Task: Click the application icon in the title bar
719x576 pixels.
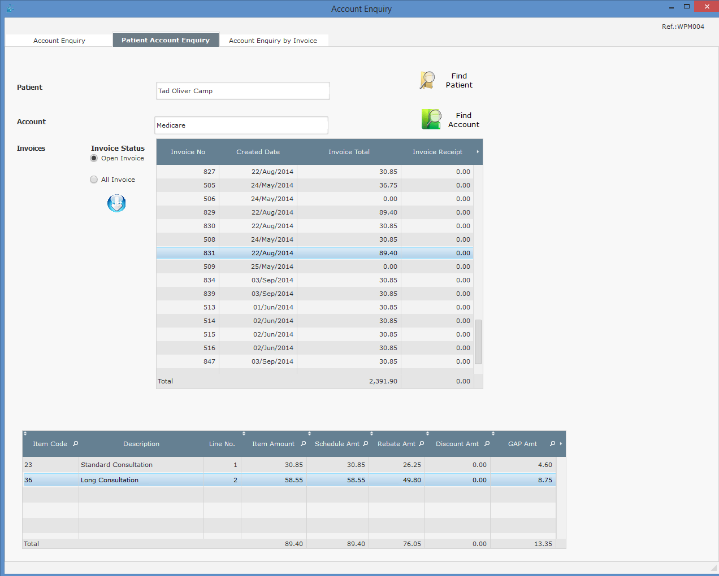Action: point(10,8)
